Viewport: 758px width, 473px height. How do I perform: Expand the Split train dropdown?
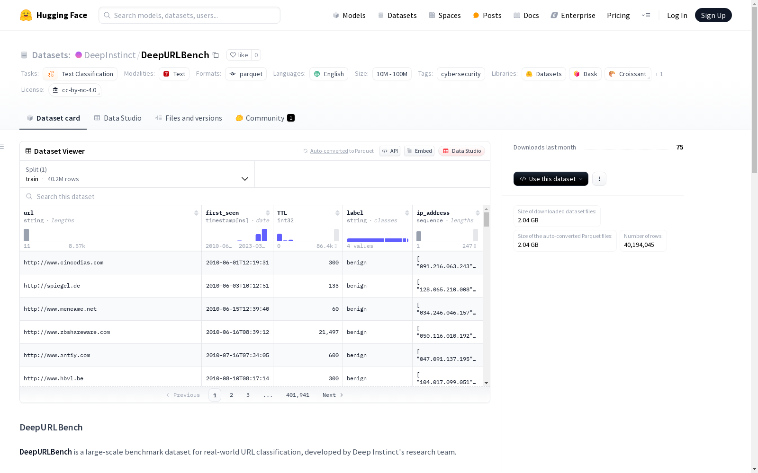[137, 174]
